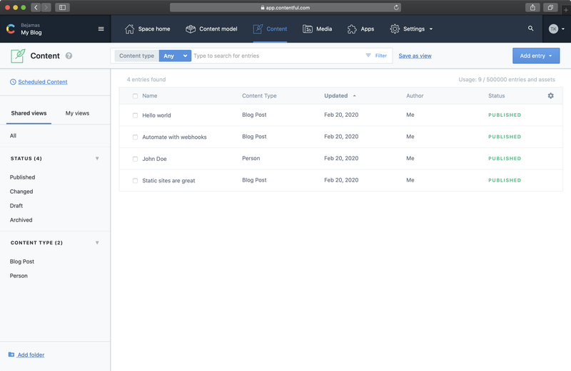Open the user account dropdown arrow
Screen dimensions: 571x371
563,29
